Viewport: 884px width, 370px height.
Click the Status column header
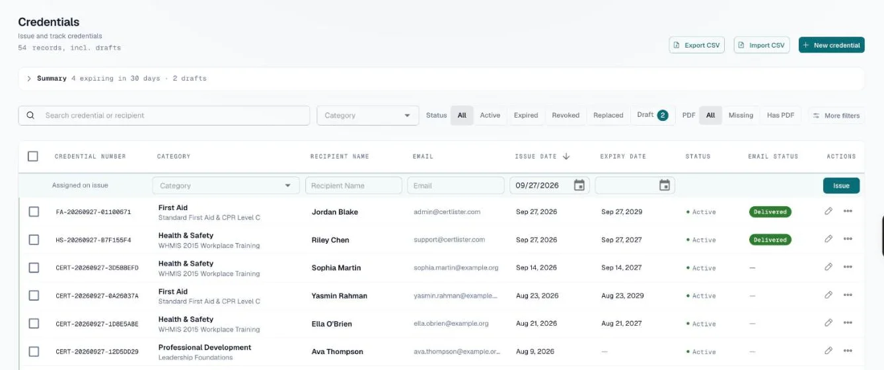pyautogui.click(x=698, y=157)
